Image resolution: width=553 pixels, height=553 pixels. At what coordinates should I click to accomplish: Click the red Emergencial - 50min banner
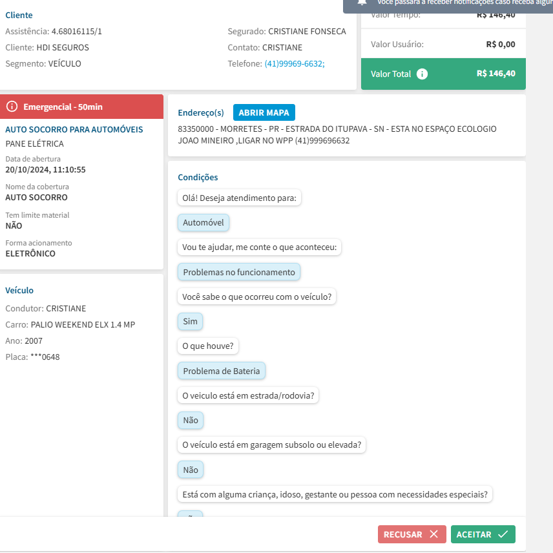(x=81, y=107)
